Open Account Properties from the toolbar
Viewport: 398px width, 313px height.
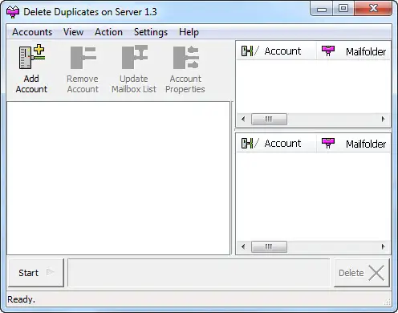[x=185, y=57]
